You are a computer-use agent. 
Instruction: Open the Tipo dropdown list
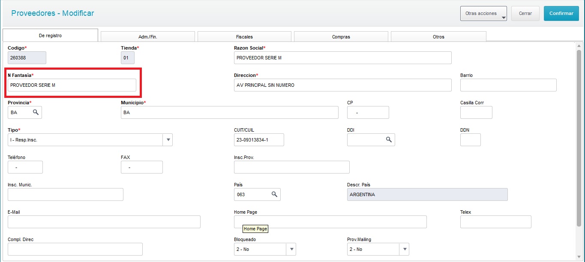pyautogui.click(x=168, y=140)
